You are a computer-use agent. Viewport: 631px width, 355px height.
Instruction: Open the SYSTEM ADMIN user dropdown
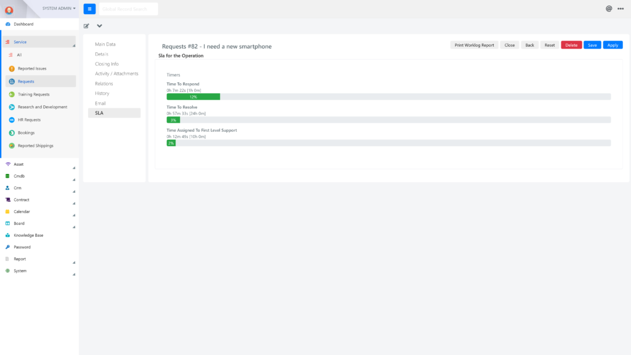point(59,8)
